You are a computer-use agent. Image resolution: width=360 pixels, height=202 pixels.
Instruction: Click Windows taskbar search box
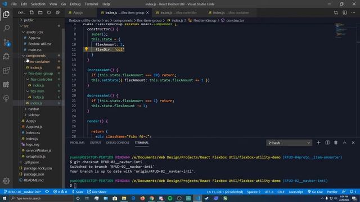pos(41,198)
